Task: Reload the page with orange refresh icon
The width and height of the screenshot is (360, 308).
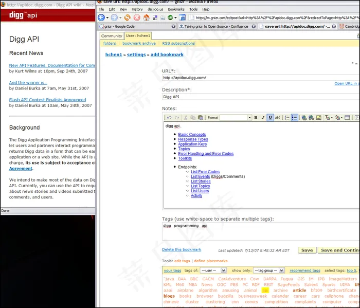Action: click(127, 17)
